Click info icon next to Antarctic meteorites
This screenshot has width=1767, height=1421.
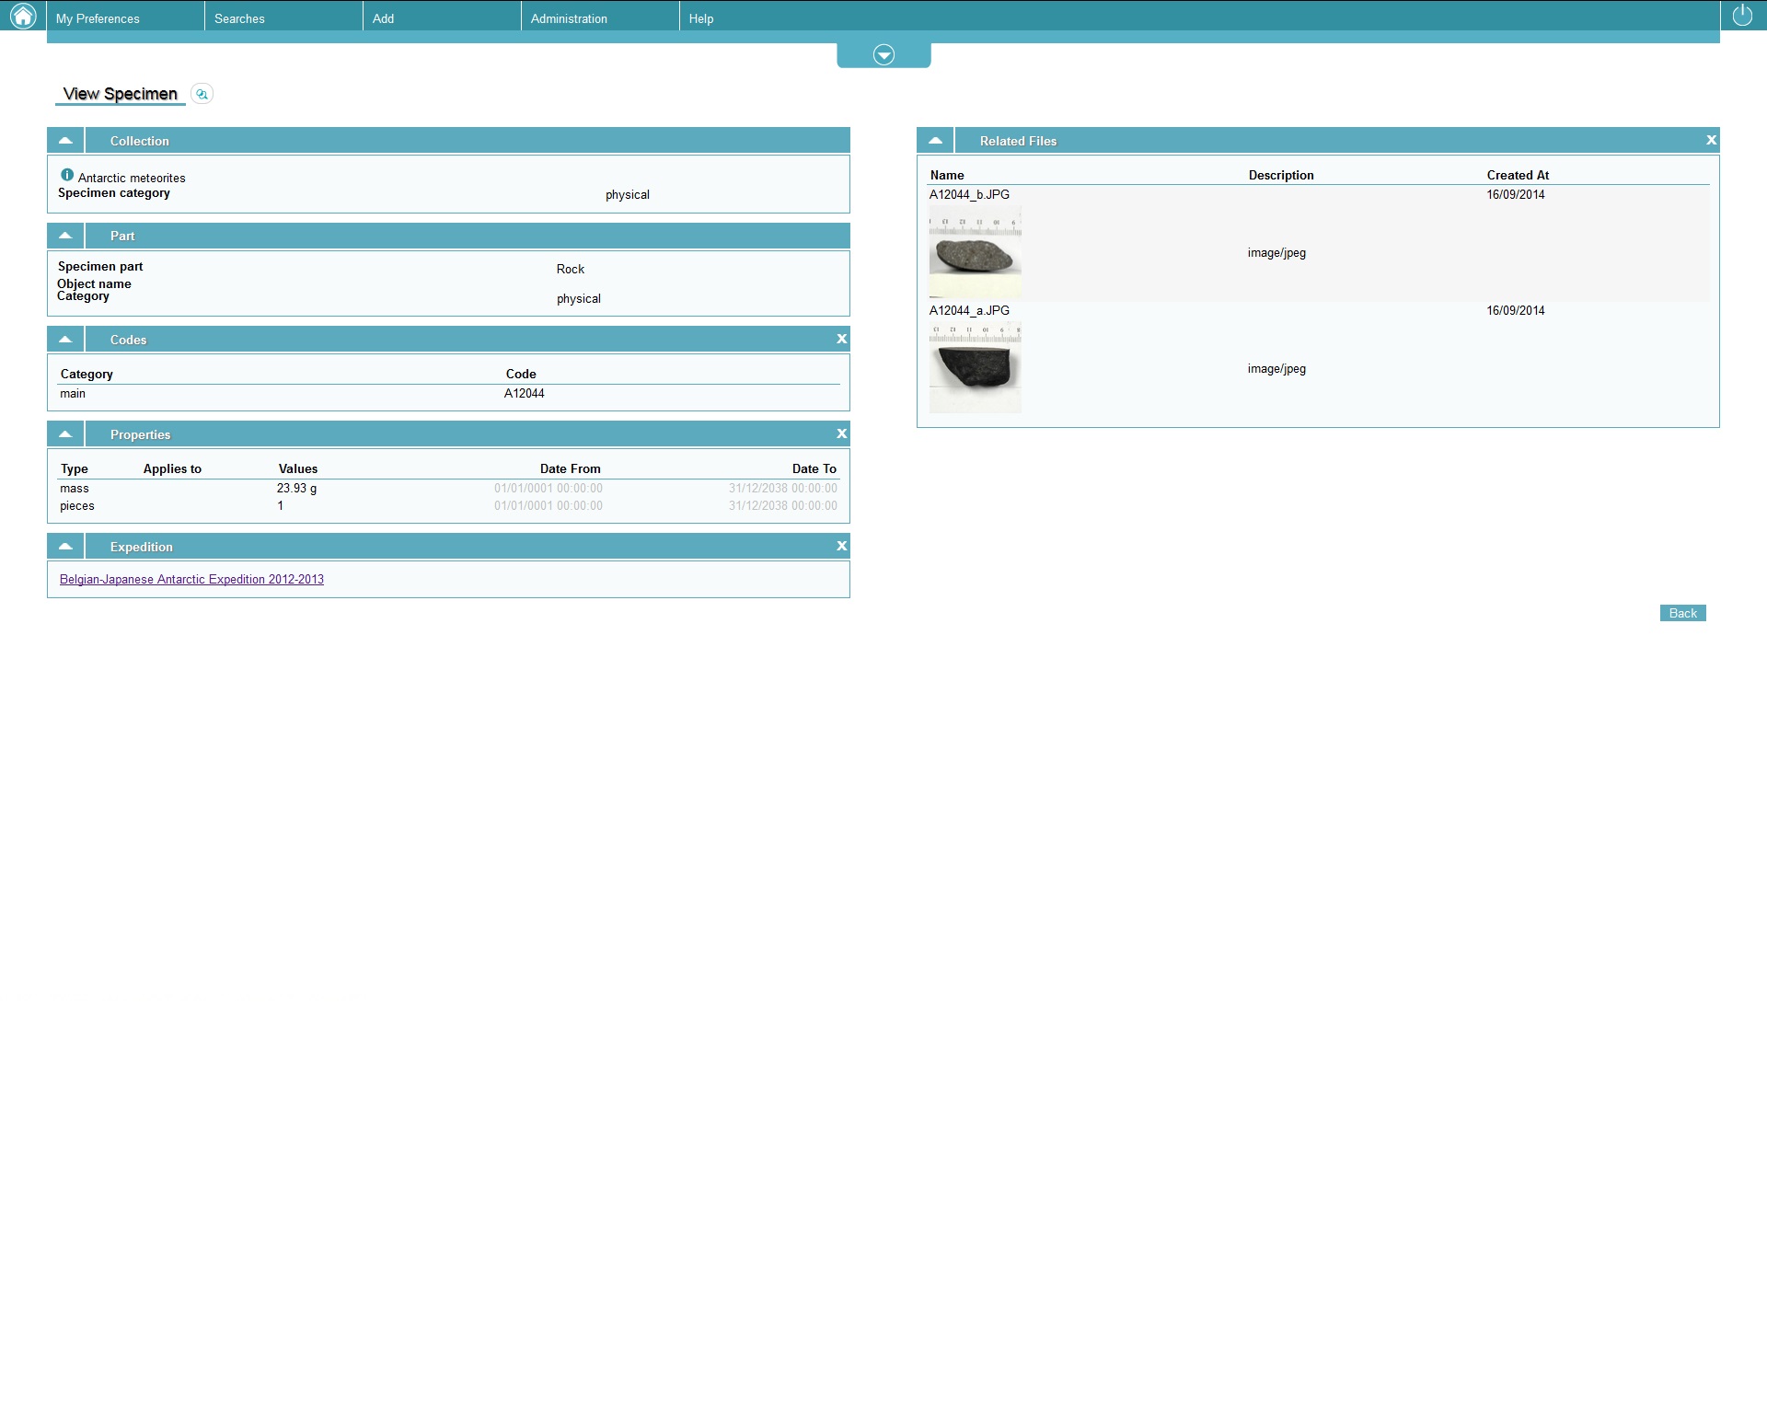67,175
